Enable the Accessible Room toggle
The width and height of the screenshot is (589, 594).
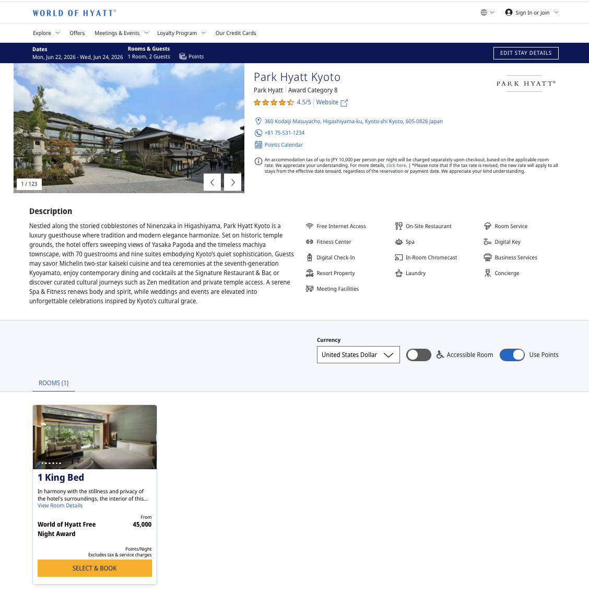pos(419,355)
